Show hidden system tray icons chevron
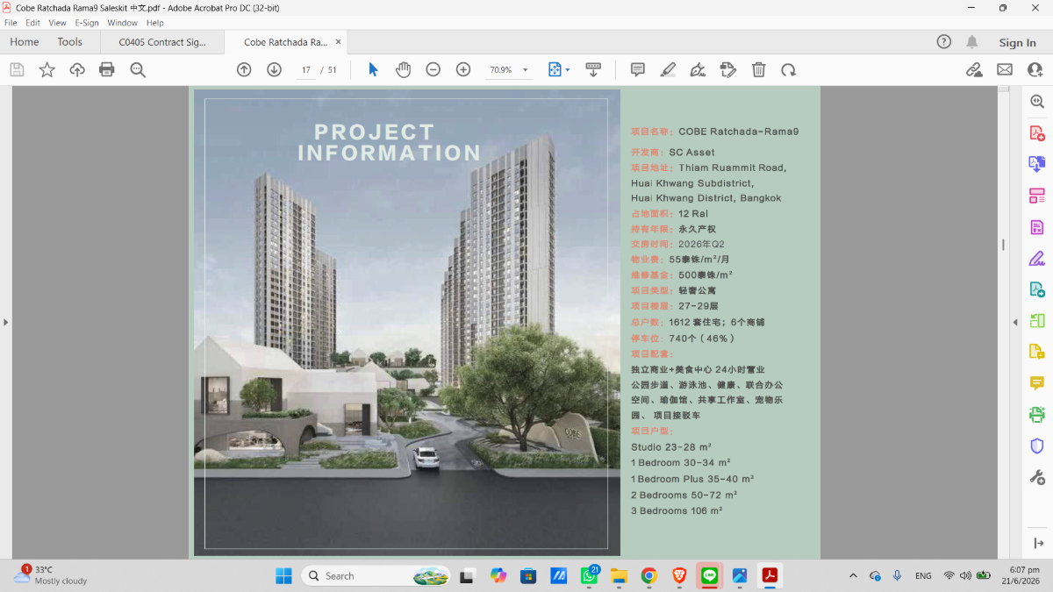1053x592 pixels. (853, 576)
